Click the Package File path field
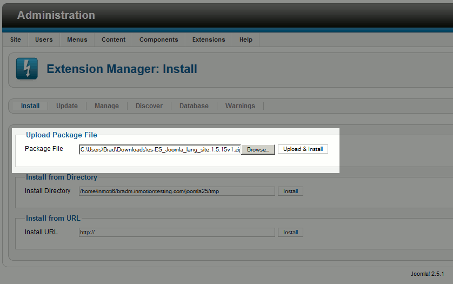The height and width of the screenshot is (284, 453). pos(160,149)
